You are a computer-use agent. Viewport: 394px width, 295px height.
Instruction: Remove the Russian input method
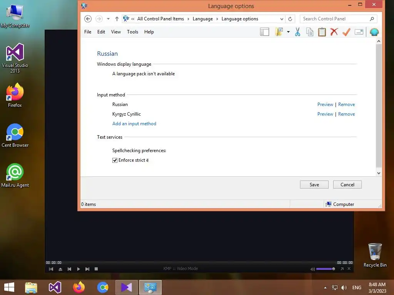[x=346, y=104]
